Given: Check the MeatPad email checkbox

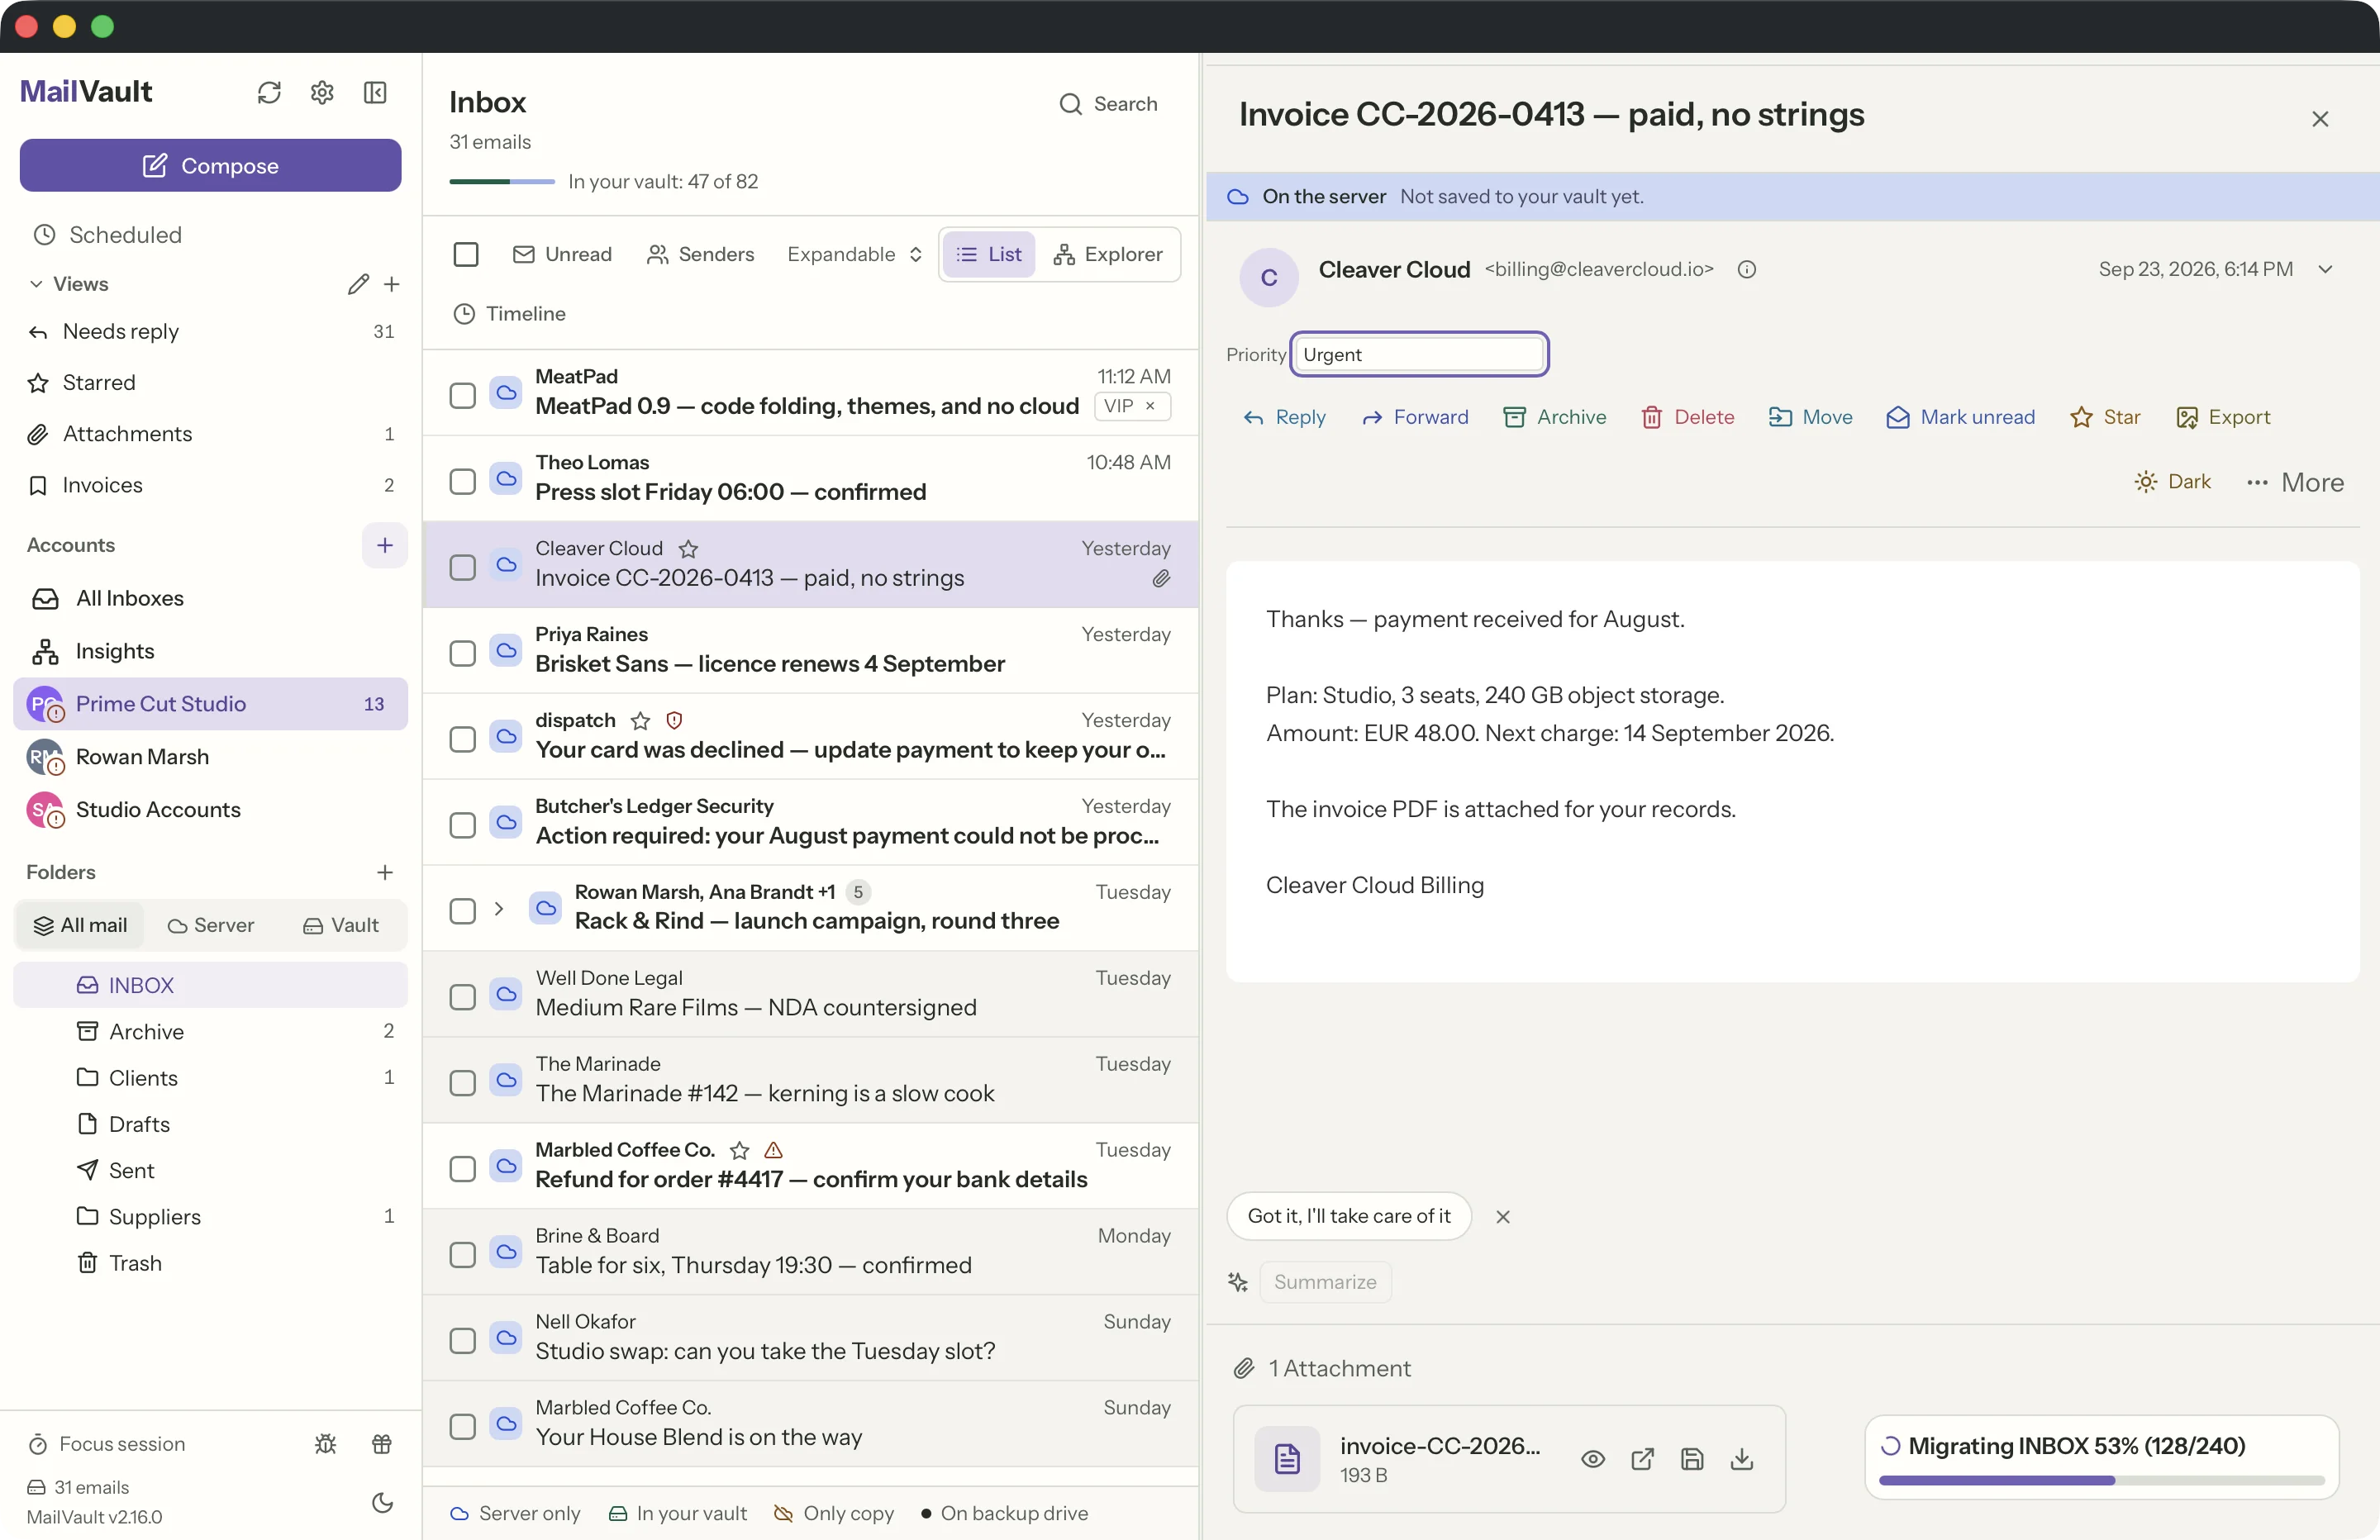Looking at the screenshot, I should click(x=462, y=396).
